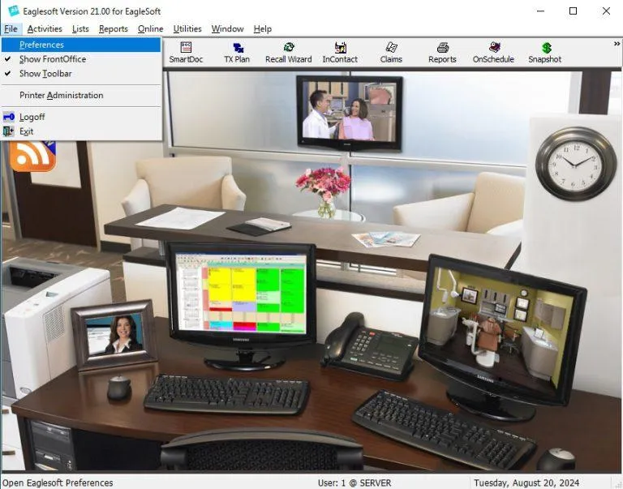Open the Online menu
Screen dimensions: 623x489
pos(150,29)
